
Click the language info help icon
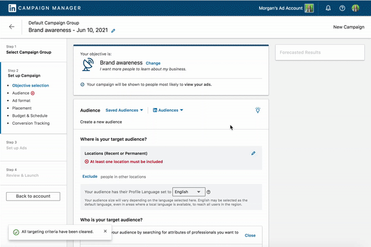(208, 192)
